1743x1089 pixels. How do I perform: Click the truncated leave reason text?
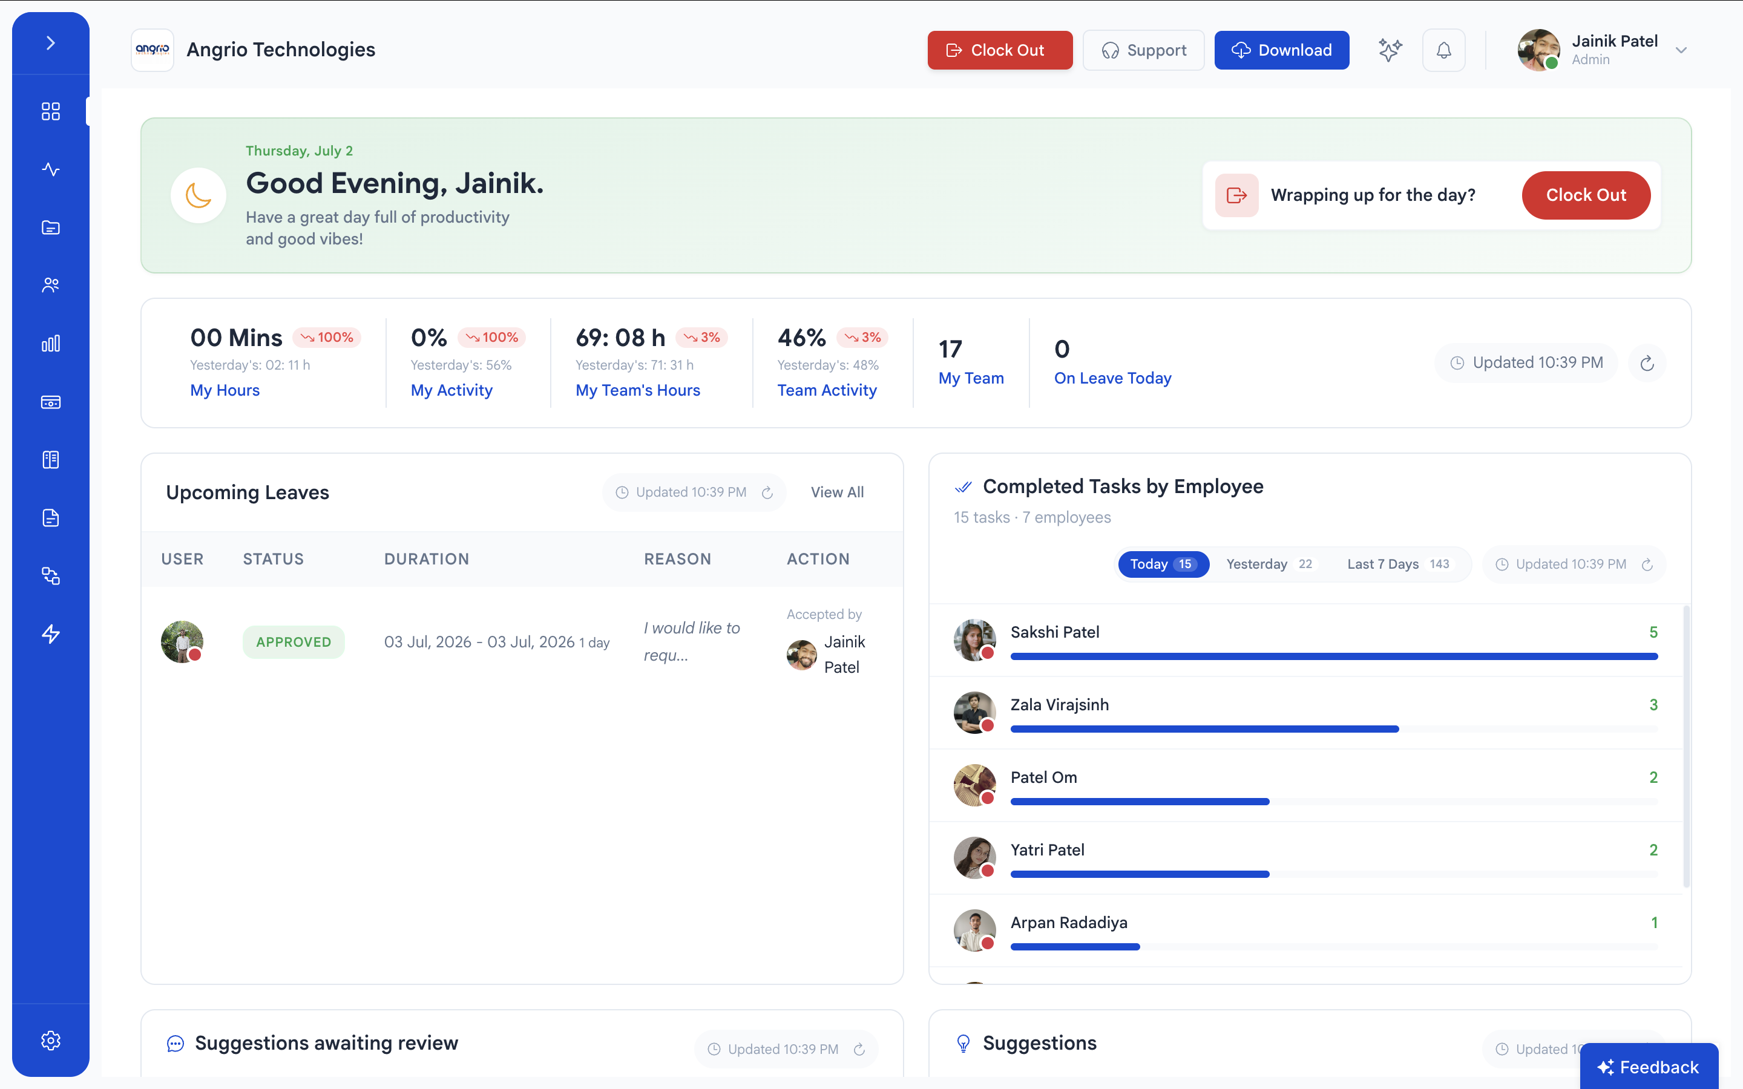tap(691, 641)
